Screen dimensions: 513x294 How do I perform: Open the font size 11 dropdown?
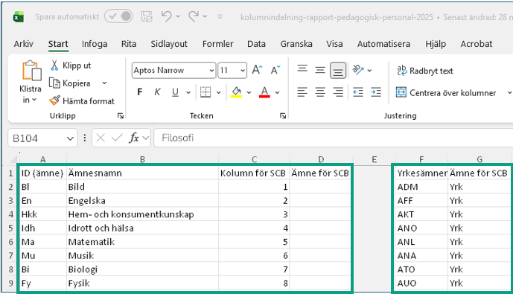click(x=243, y=70)
